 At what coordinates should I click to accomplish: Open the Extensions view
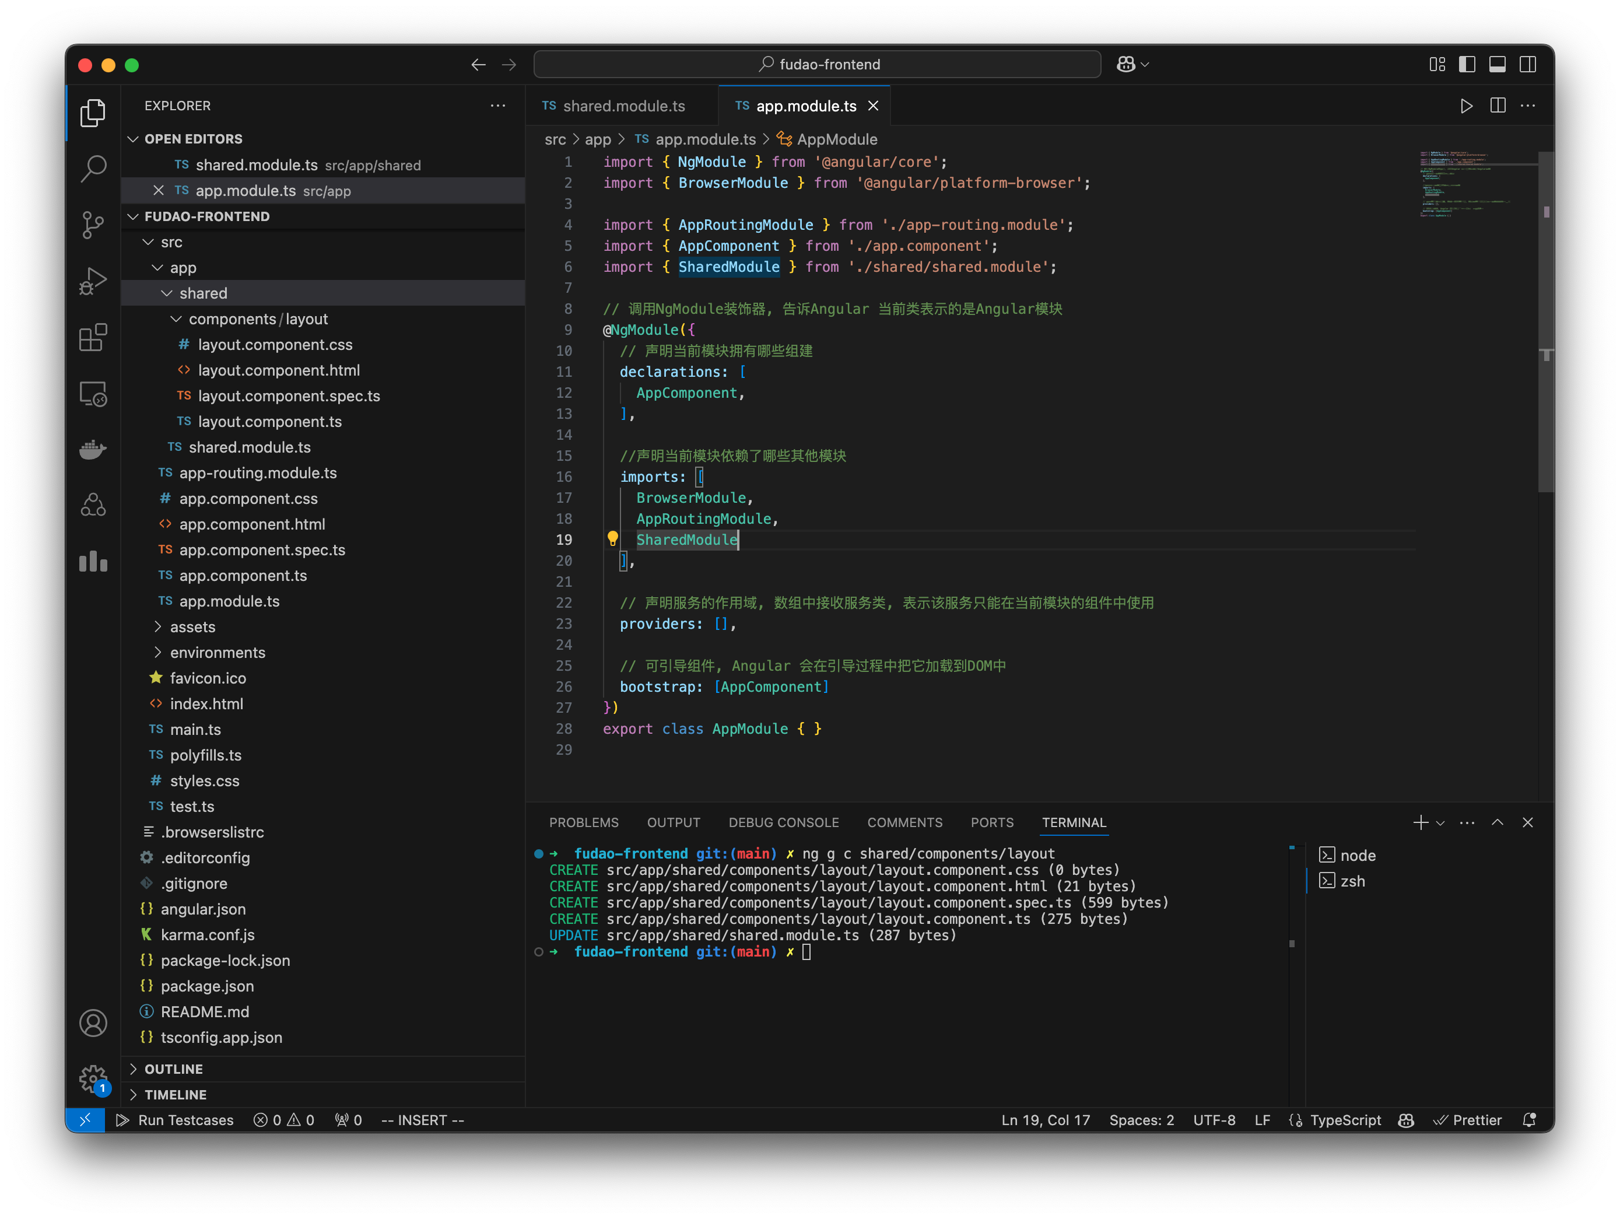93,338
